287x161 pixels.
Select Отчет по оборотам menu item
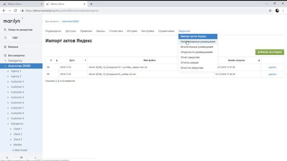tap(198, 68)
